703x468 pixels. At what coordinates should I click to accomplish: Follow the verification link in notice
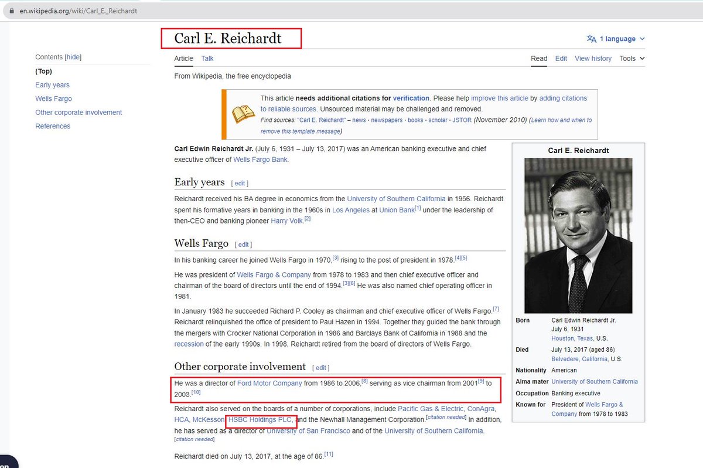pyautogui.click(x=411, y=99)
